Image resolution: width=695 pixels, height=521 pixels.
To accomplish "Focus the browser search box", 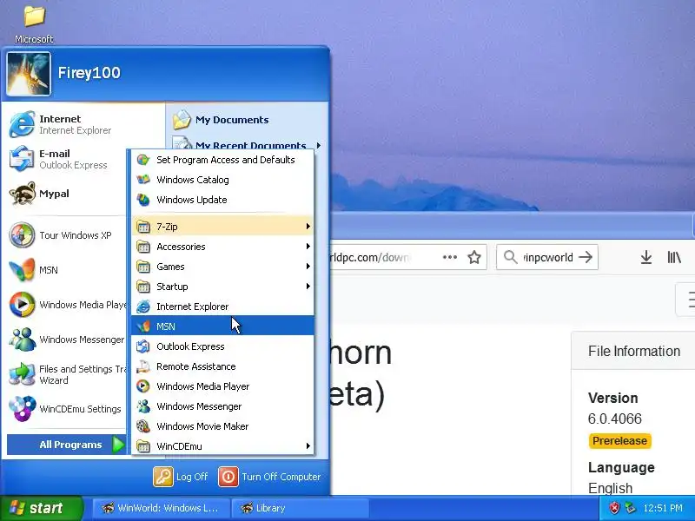I will click(548, 257).
